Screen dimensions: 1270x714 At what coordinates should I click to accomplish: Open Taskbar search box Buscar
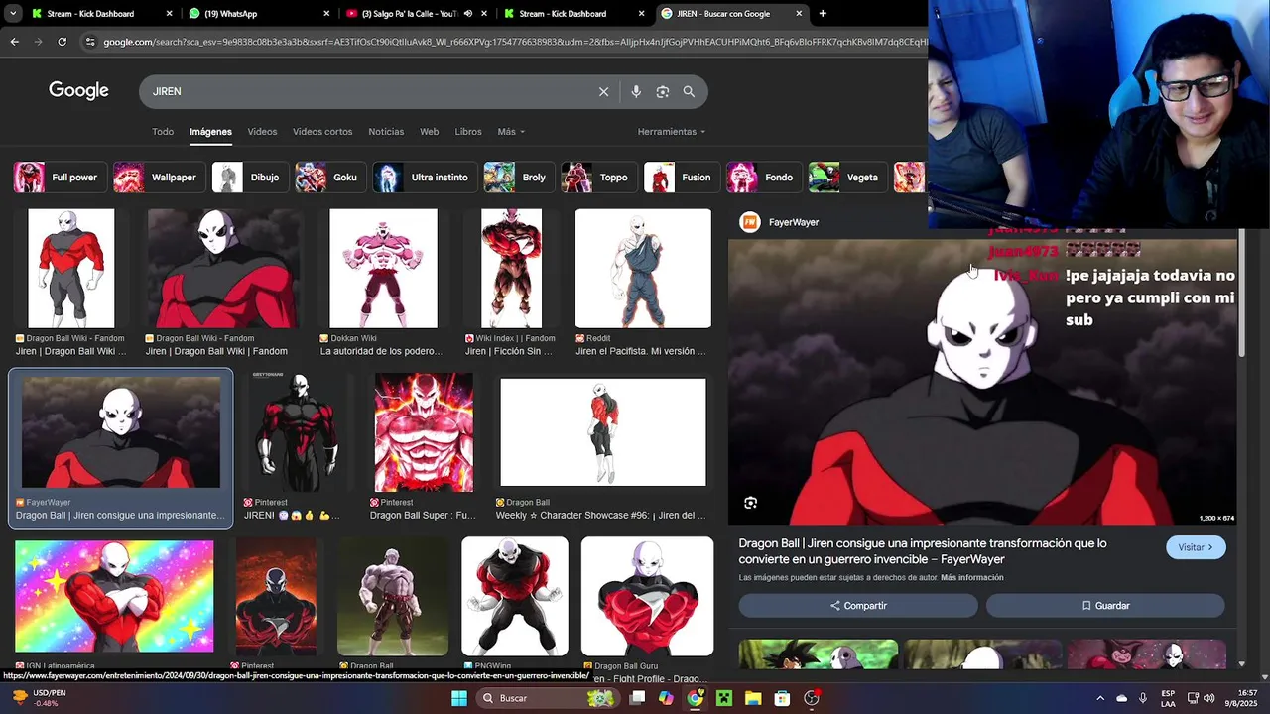(547, 698)
